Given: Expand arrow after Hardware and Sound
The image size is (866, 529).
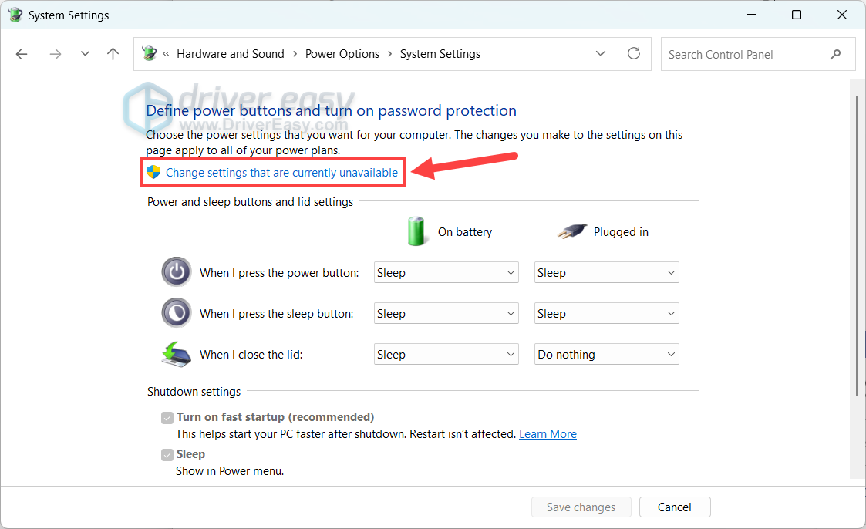Looking at the screenshot, I should [295, 54].
